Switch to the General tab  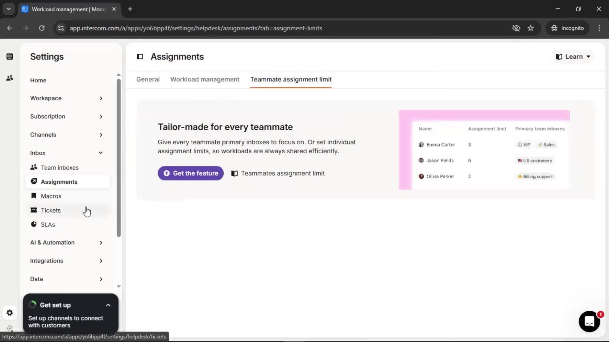pos(148,79)
